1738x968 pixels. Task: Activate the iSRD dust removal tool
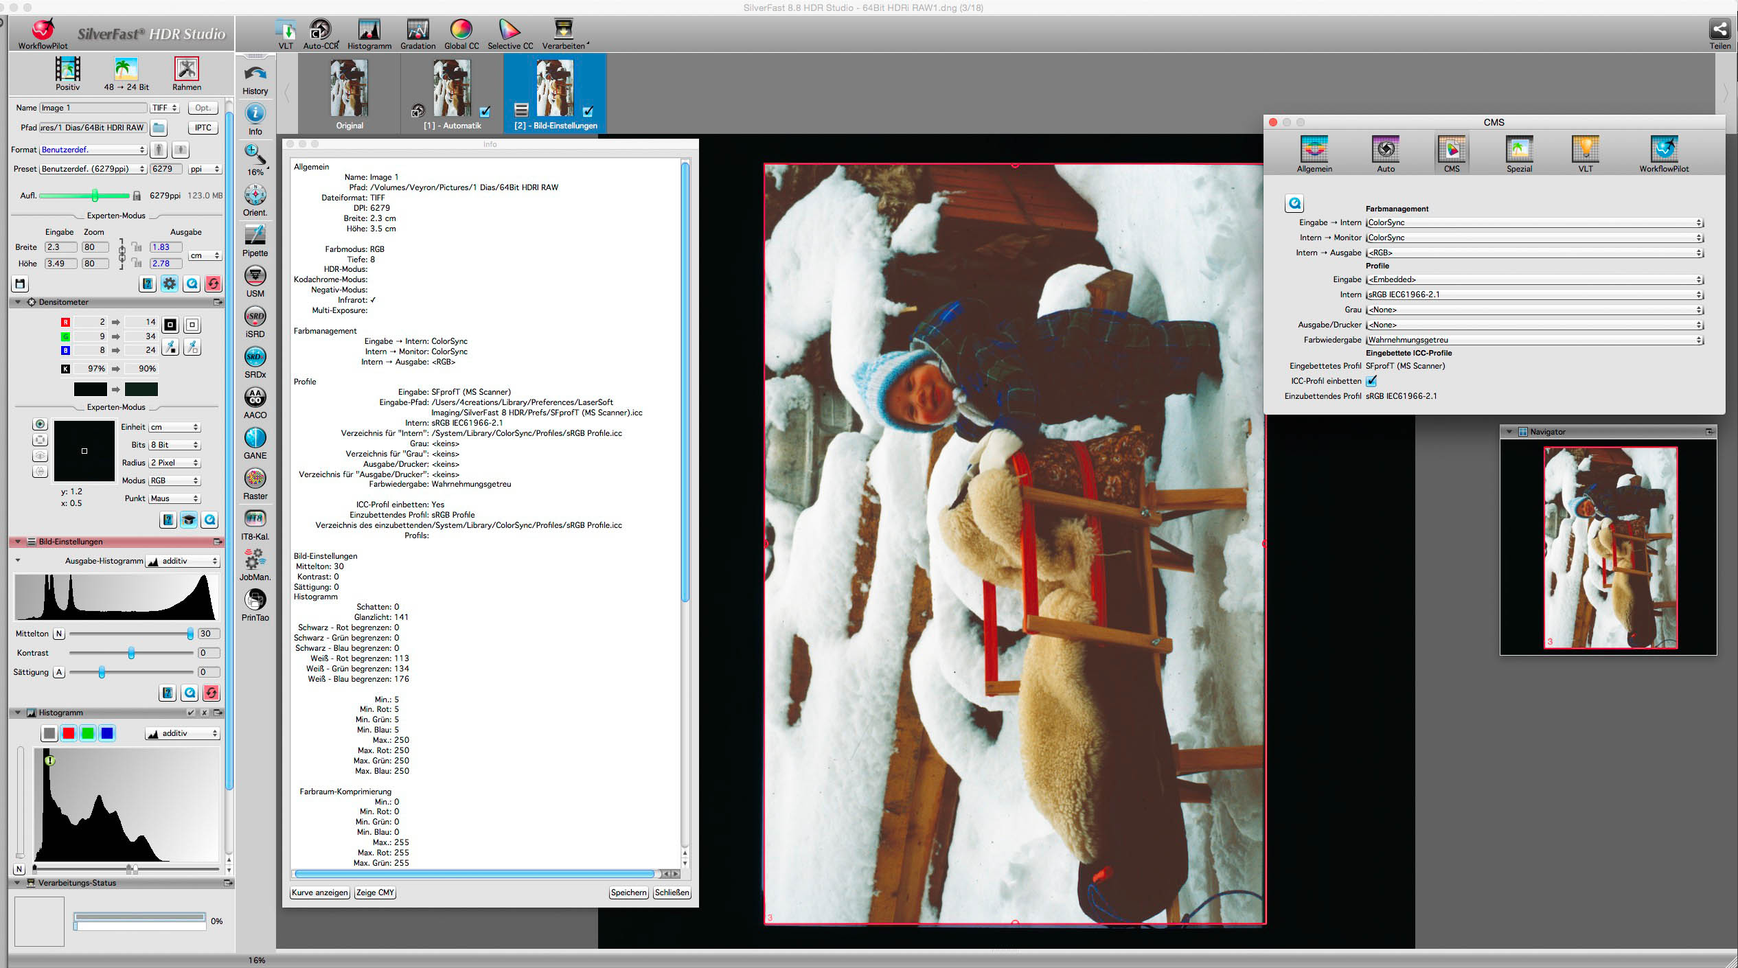point(255,316)
